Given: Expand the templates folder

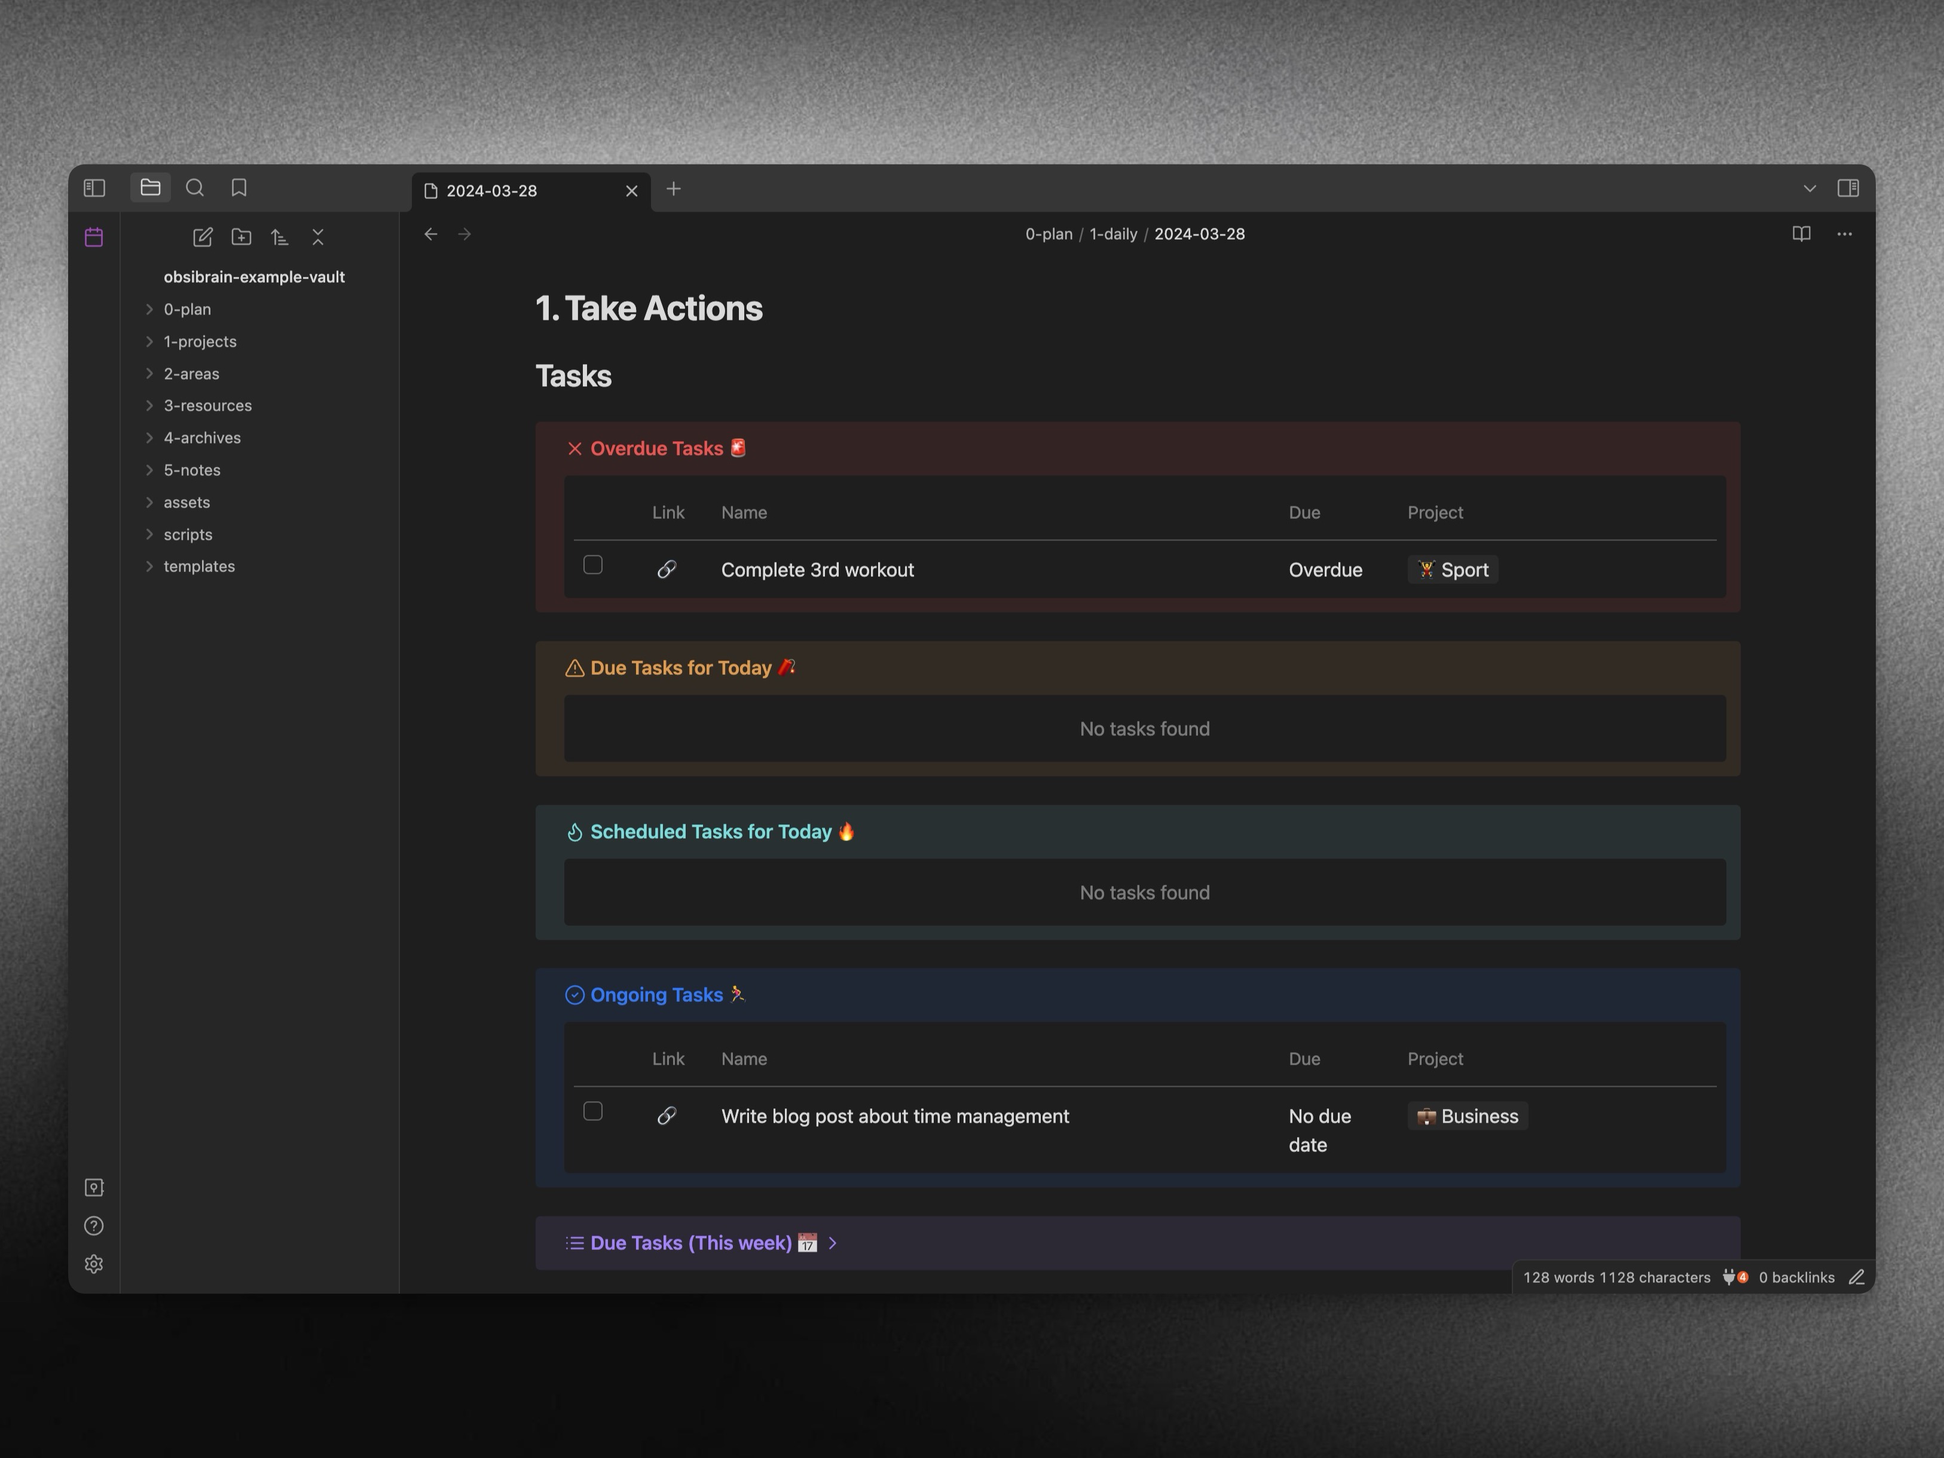Looking at the screenshot, I should pyautogui.click(x=198, y=567).
